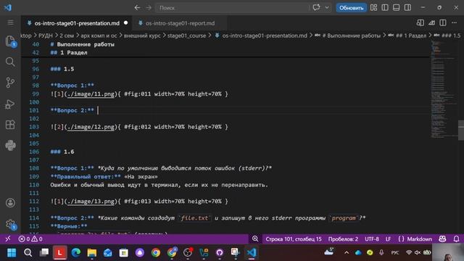Click the icon left of Split Editor
Image resolution: width=464 pixels, height=261 pixels.
(x=432, y=22)
